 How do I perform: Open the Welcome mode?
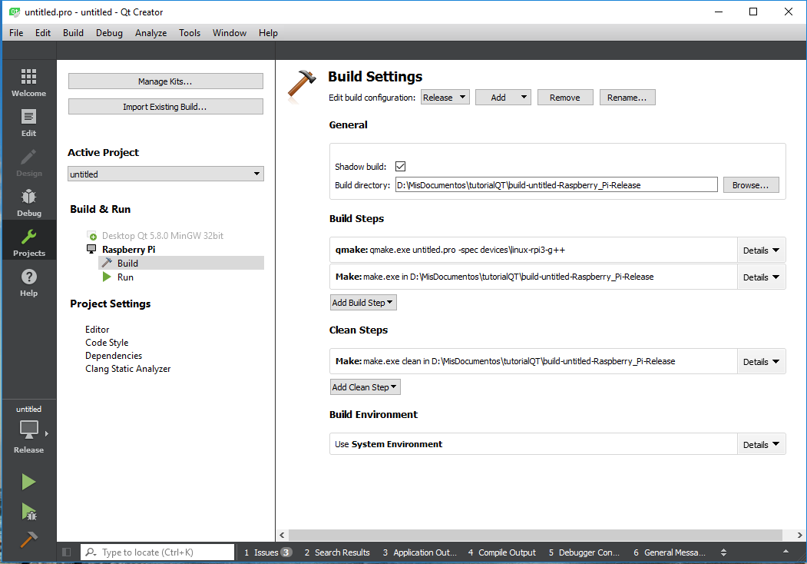29,82
